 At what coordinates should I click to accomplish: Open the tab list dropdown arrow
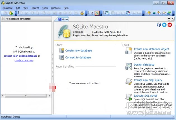click(x=169, y=19)
